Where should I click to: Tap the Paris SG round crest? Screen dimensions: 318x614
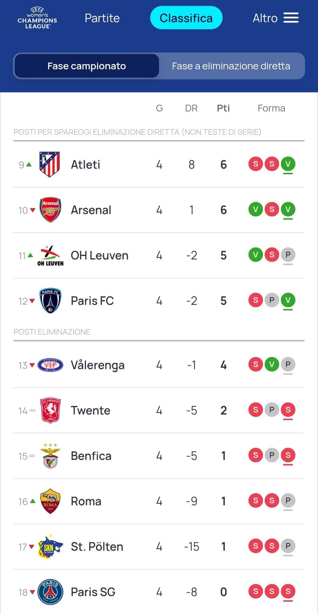(x=50, y=592)
